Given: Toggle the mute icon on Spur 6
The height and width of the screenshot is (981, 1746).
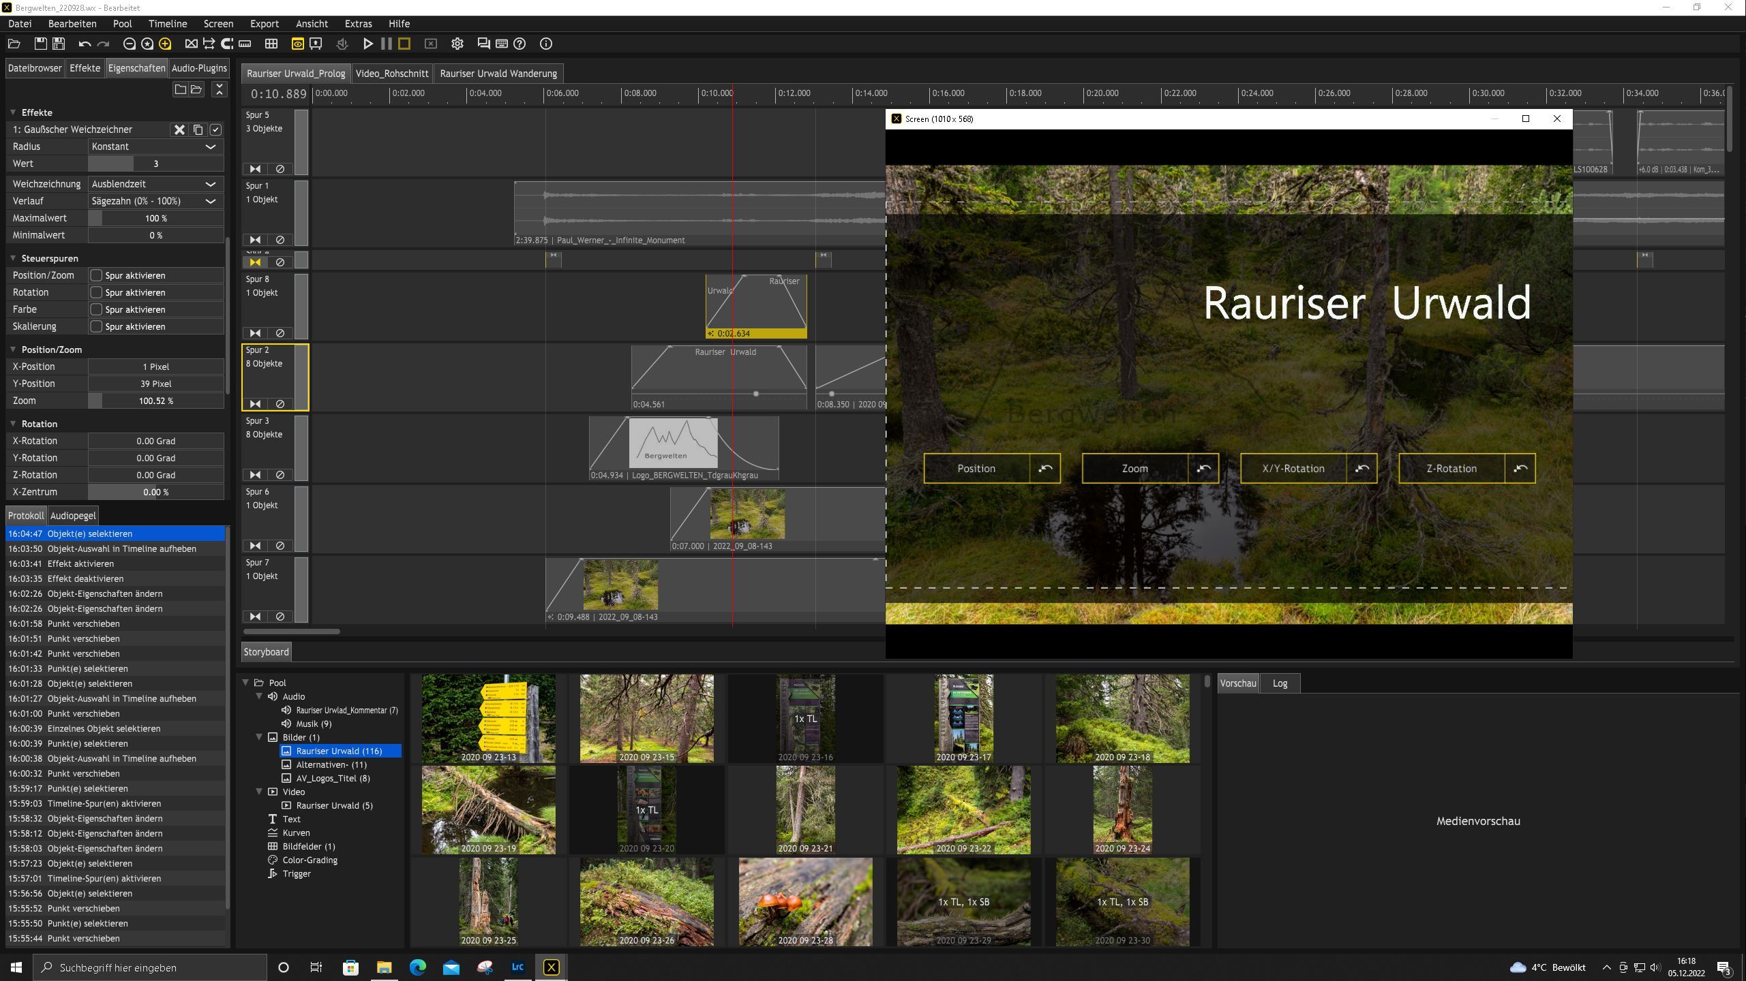Looking at the screenshot, I should [x=280, y=546].
